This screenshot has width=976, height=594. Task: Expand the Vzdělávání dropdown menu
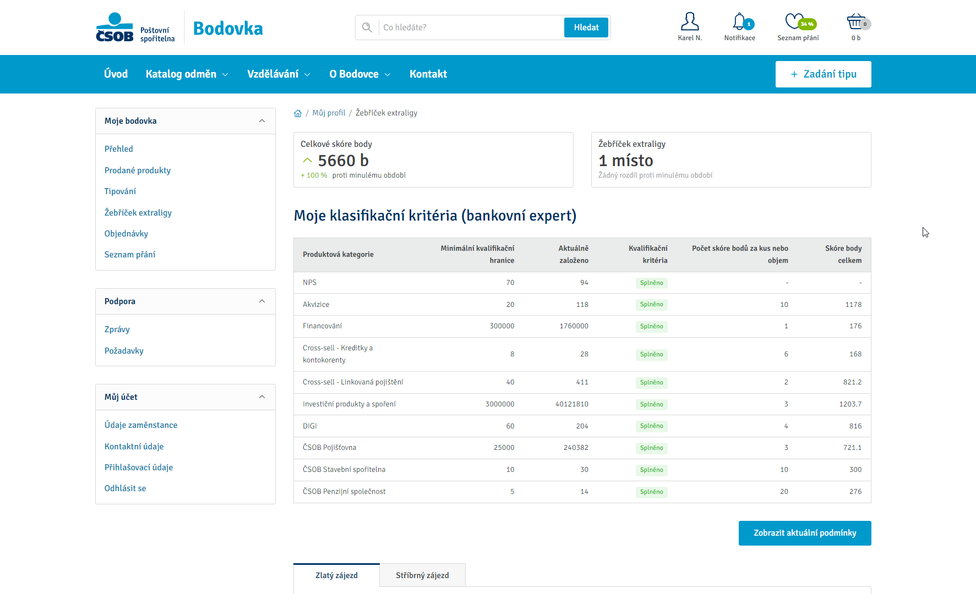[x=279, y=74]
